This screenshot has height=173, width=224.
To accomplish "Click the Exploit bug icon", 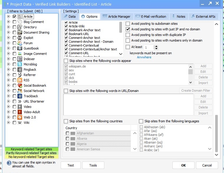I will (20, 38).
